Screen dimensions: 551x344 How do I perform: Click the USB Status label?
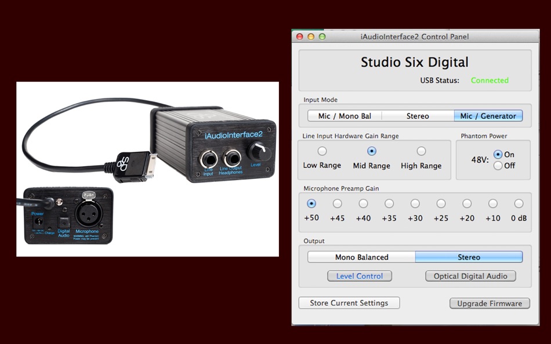440,80
